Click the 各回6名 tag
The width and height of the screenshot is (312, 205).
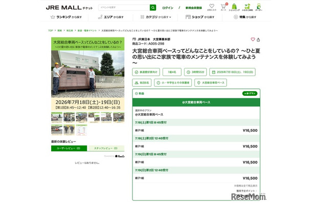pos(142,83)
